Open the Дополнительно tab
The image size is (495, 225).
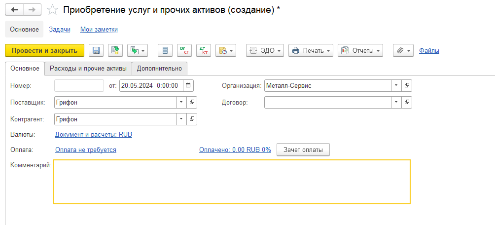click(159, 68)
